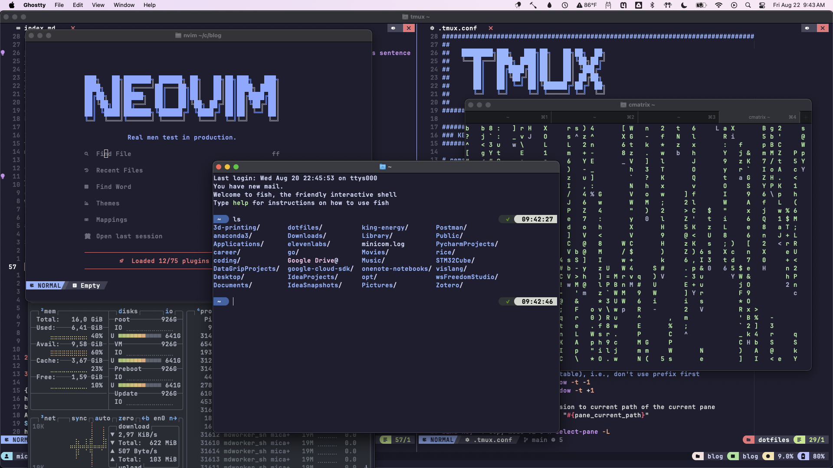833x468 pixels.
Task: Click the clock history icon in menu bar
Action: tap(565, 5)
